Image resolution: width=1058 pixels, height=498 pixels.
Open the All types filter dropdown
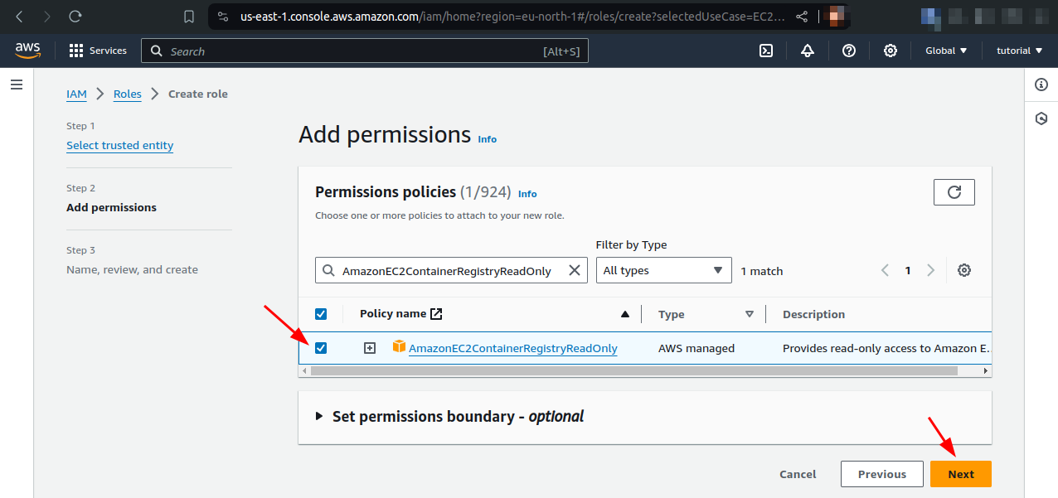click(662, 270)
